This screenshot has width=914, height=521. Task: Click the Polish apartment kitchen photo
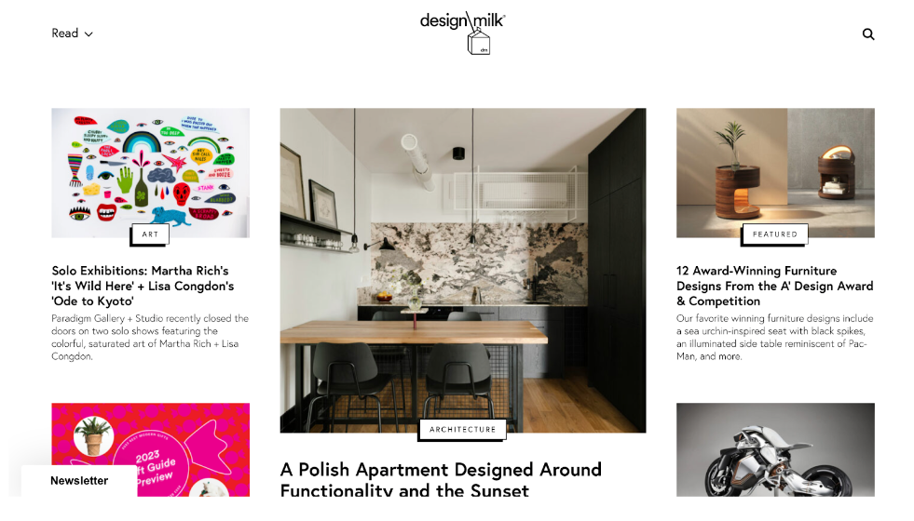pos(463,270)
